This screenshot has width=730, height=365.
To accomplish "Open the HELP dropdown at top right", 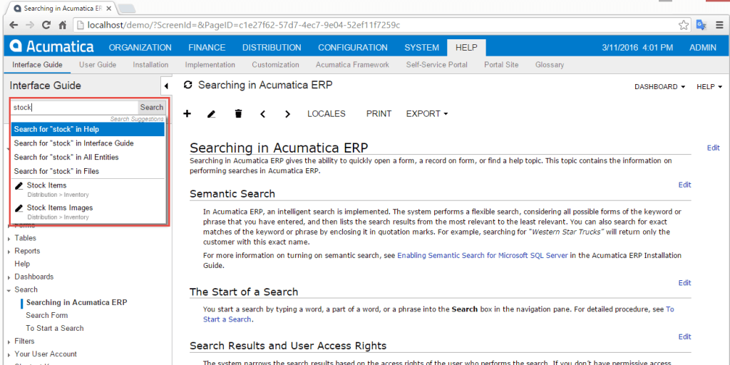I will point(709,86).
